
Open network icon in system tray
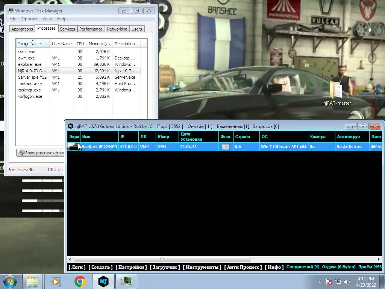(x=338, y=282)
